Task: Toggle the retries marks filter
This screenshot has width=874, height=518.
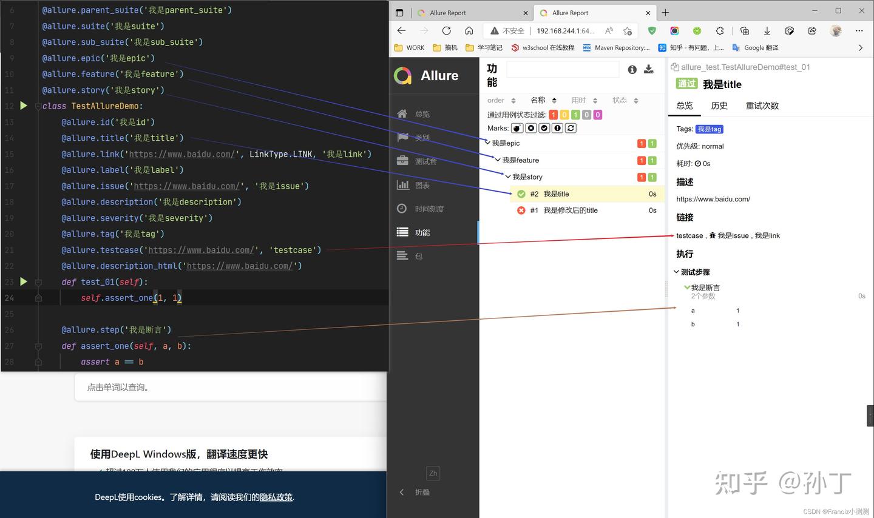Action: coord(571,128)
